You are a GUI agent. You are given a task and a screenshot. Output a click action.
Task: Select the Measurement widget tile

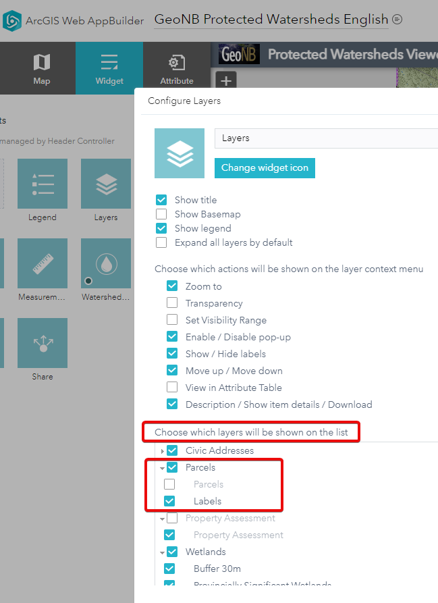coord(43,263)
